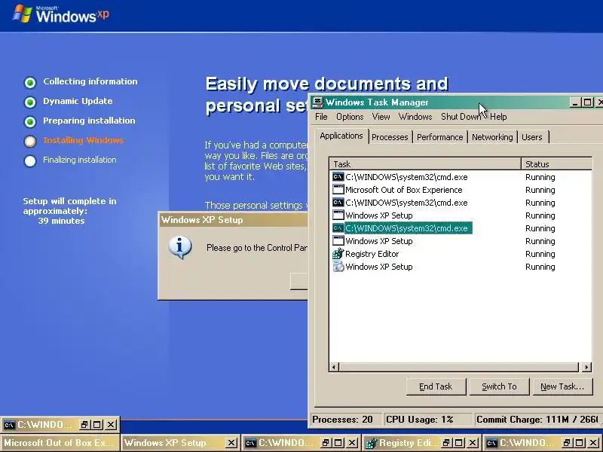Minimize the Windows Task Manager window
This screenshot has width=603, height=452.
click(575, 102)
